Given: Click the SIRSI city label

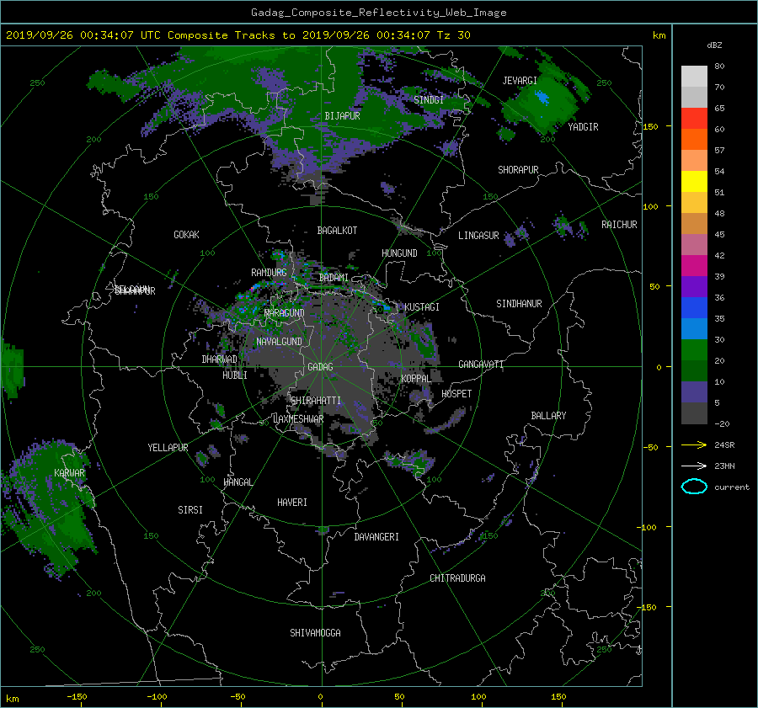Looking at the screenshot, I should click(x=190, y=510).
